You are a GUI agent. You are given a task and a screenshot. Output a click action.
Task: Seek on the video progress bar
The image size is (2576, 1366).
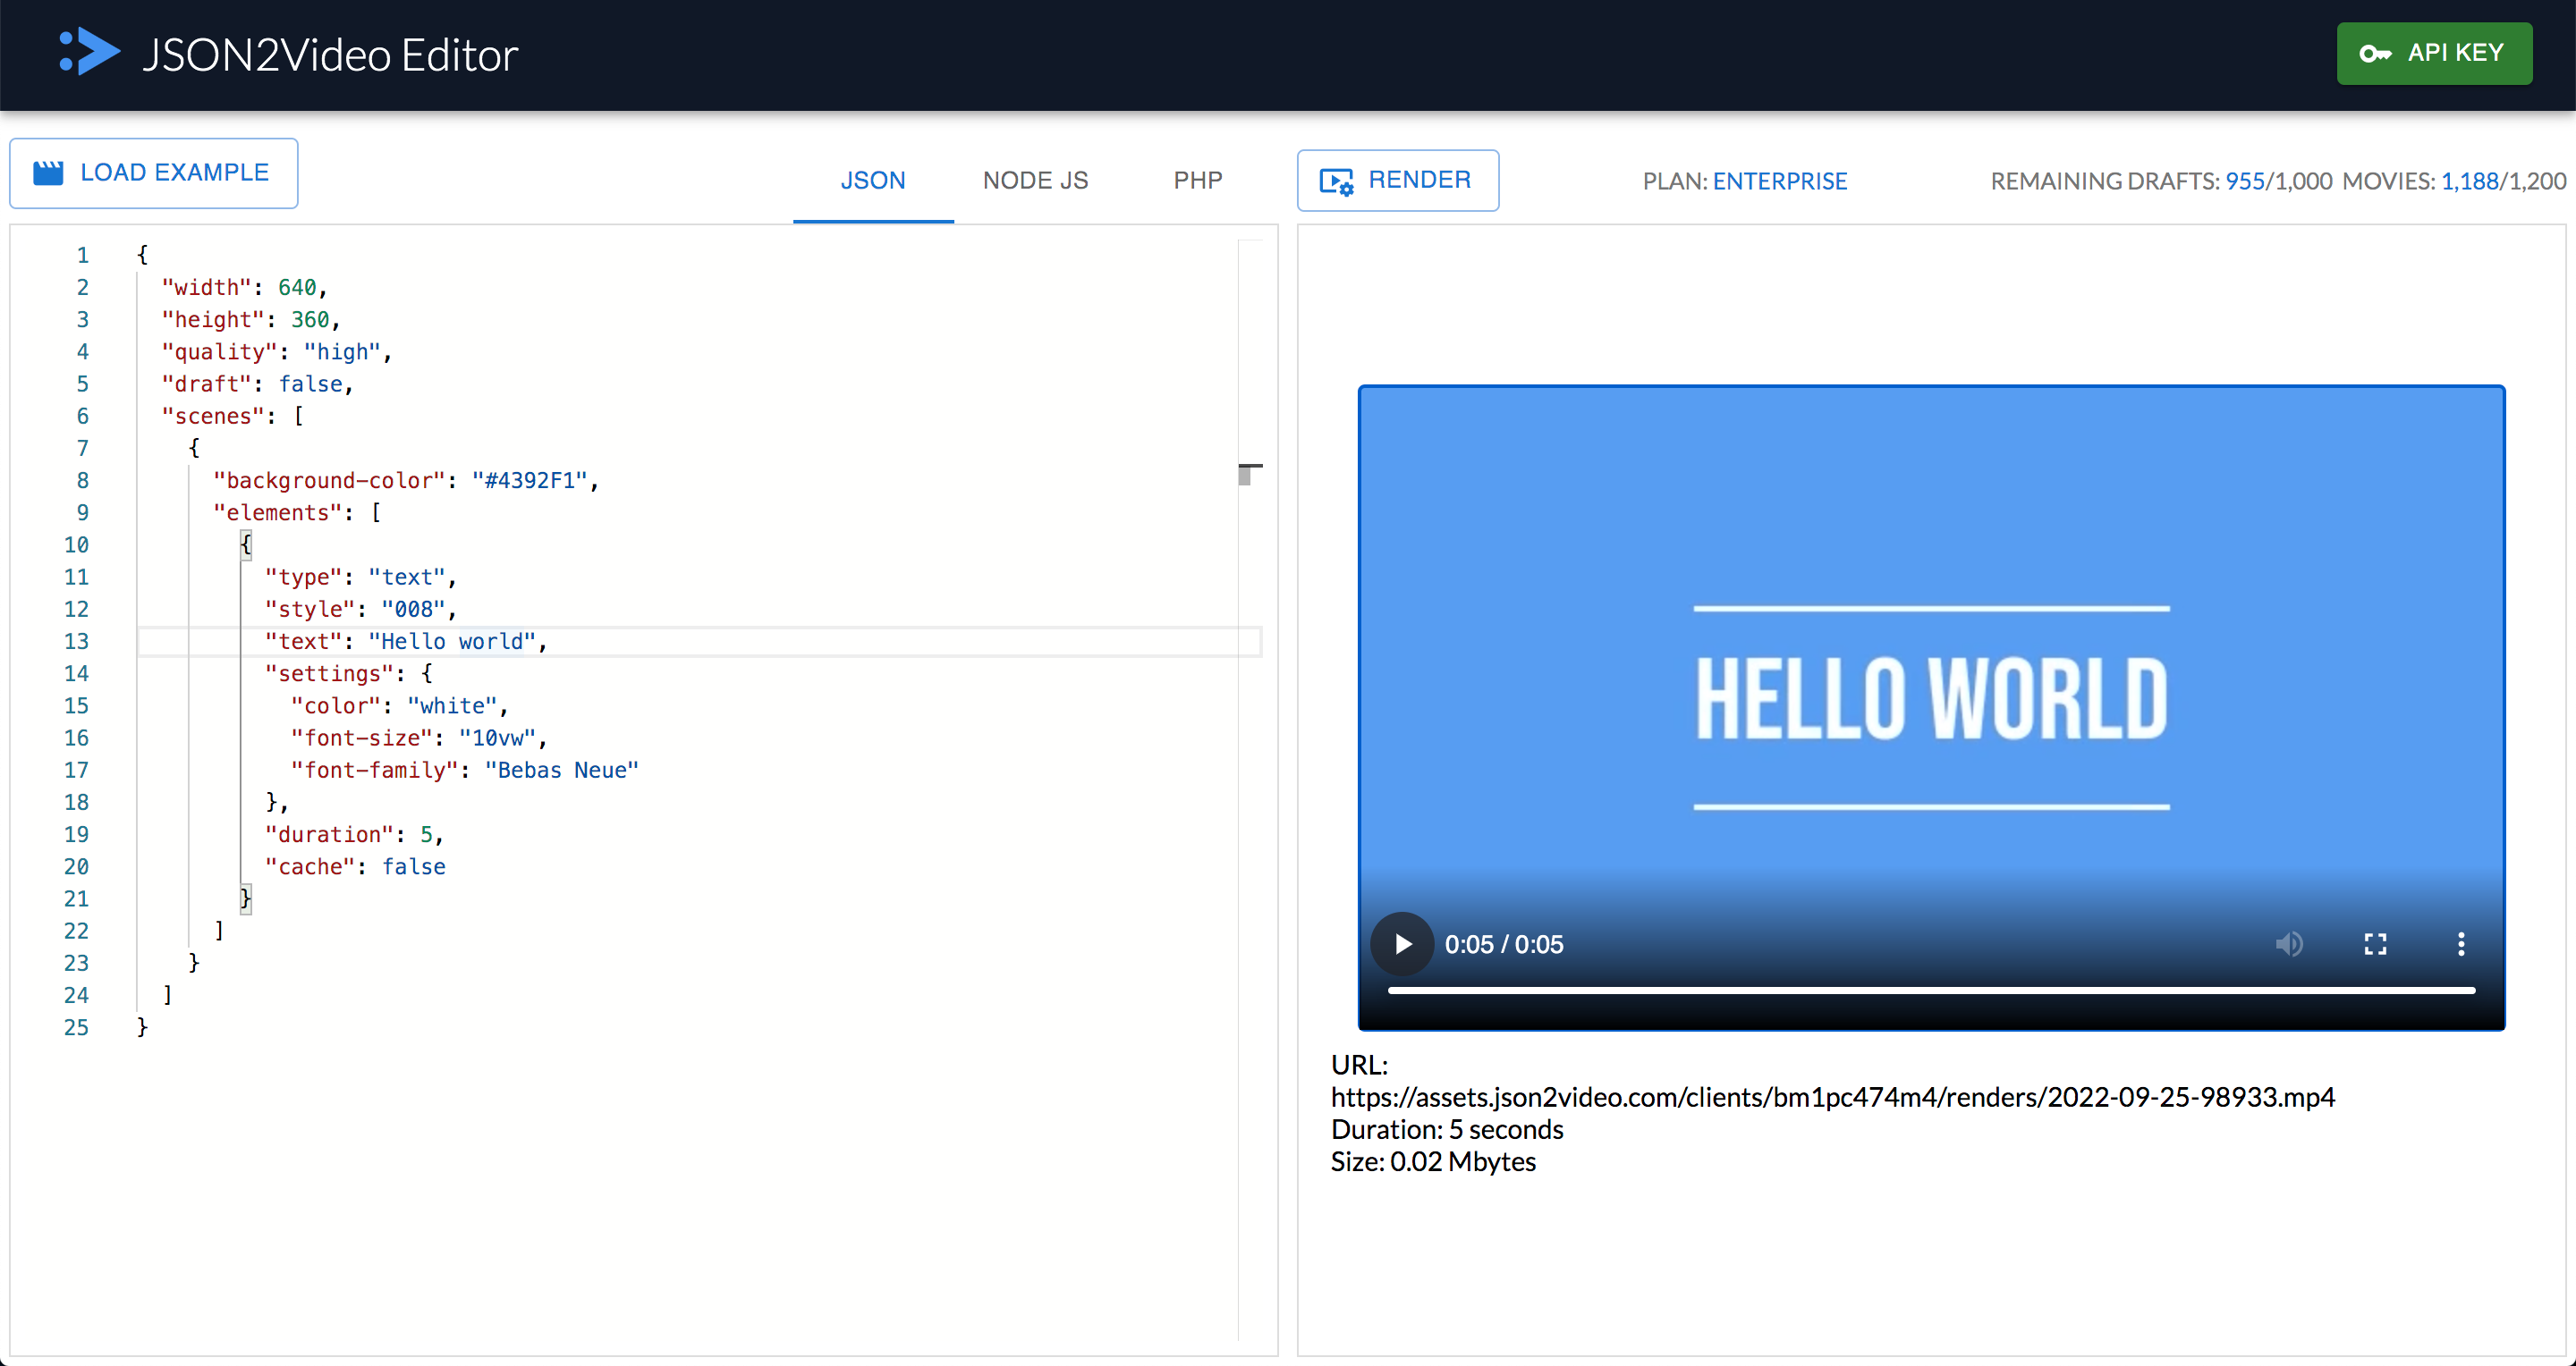[x=1931, y=991]
